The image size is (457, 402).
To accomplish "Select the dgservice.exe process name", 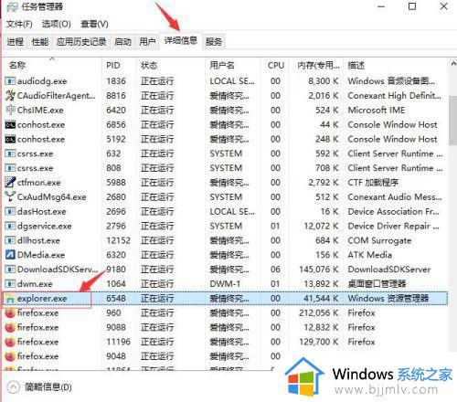I will click(x=45, y=227).
